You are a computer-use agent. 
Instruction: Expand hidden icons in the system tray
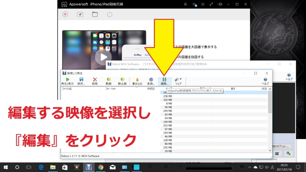[250, 167]
